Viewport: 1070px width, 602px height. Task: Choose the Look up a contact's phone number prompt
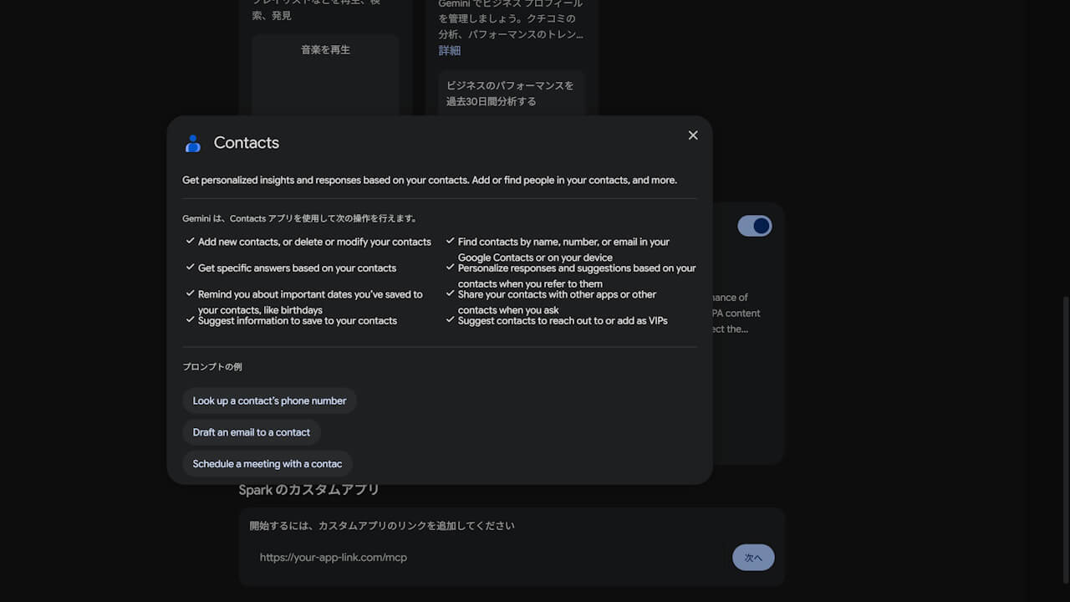point(269,400)
